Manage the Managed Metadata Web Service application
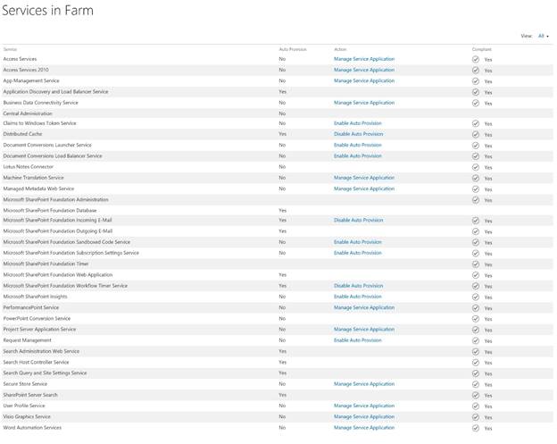The height and width of the screenshot is (444, 557). (x=363, y=188)
